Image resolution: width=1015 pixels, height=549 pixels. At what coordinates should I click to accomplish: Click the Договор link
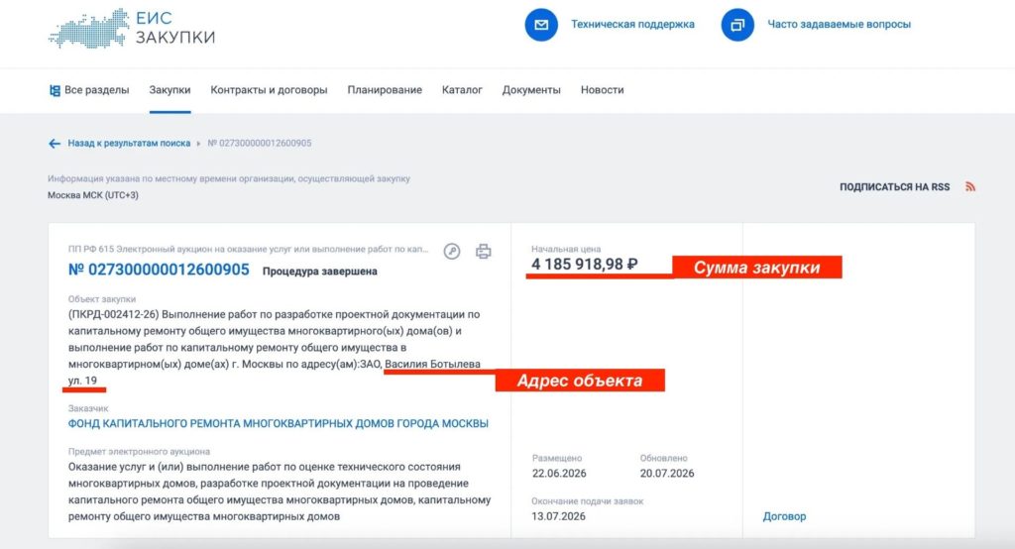785,516
